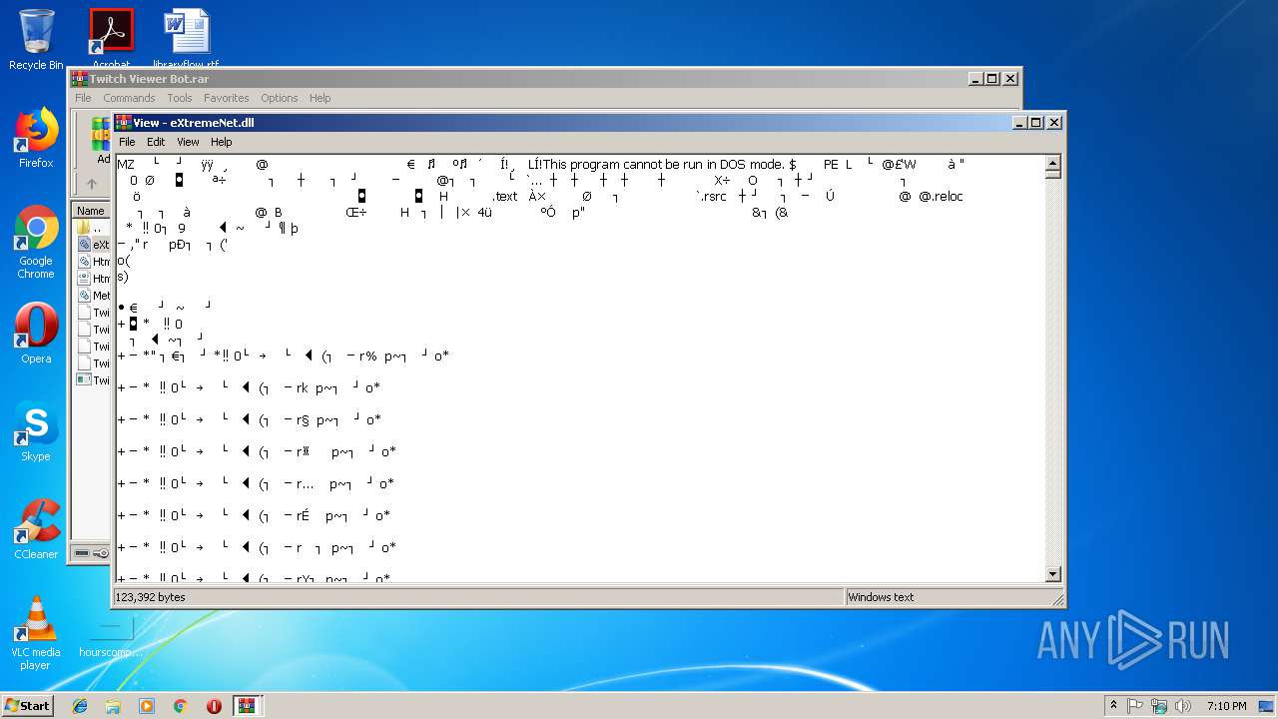The width and height of the screenshot is (1278, 719).
Task: Open File menu in the Twitch Viewer Bot.rar window
Action: [x=83, y=98]
